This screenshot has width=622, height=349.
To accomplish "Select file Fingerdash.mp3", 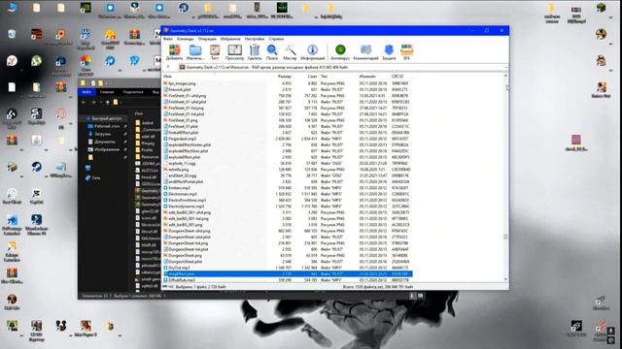I will [183, 139].
